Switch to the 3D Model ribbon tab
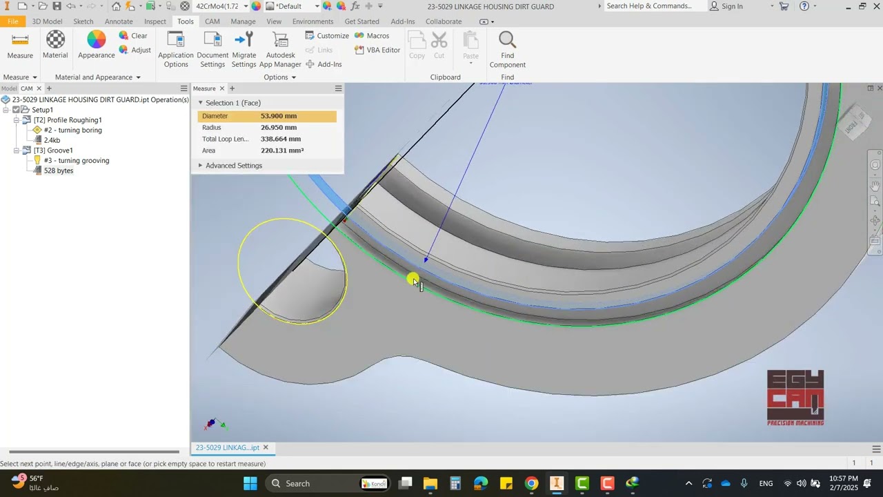883x497 pixels. (x=47, y=21)
